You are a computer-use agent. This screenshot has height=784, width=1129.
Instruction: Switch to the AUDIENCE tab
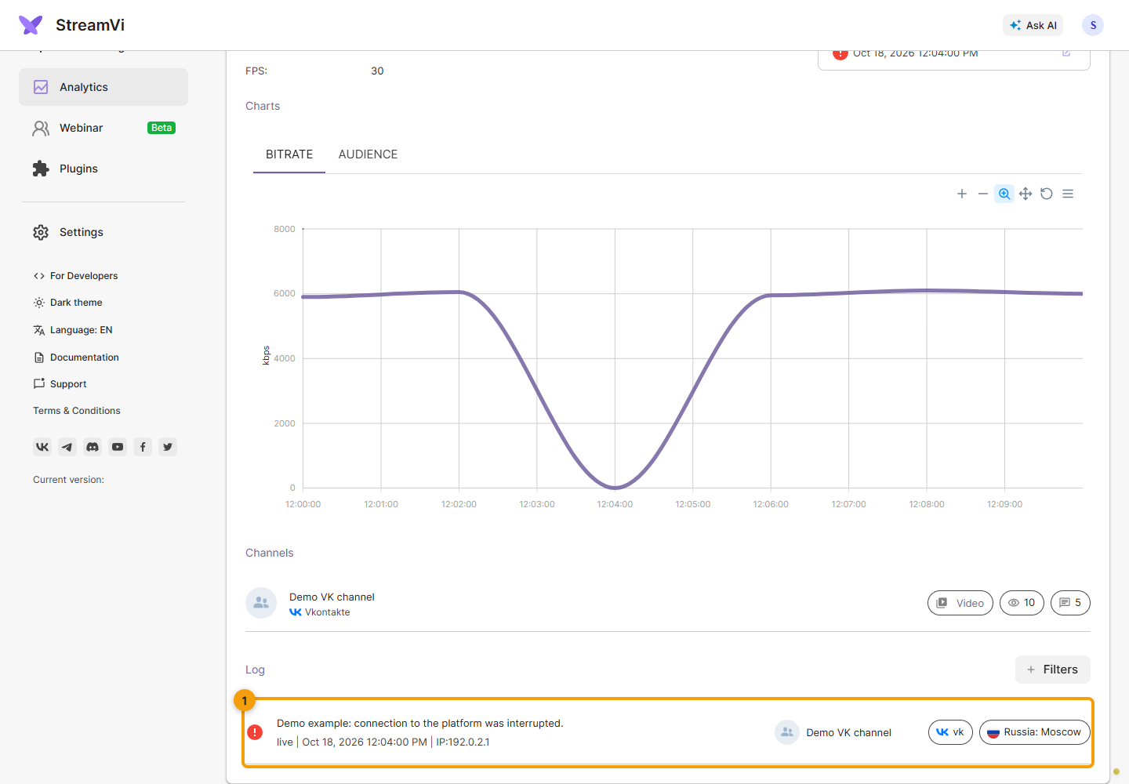368,154
